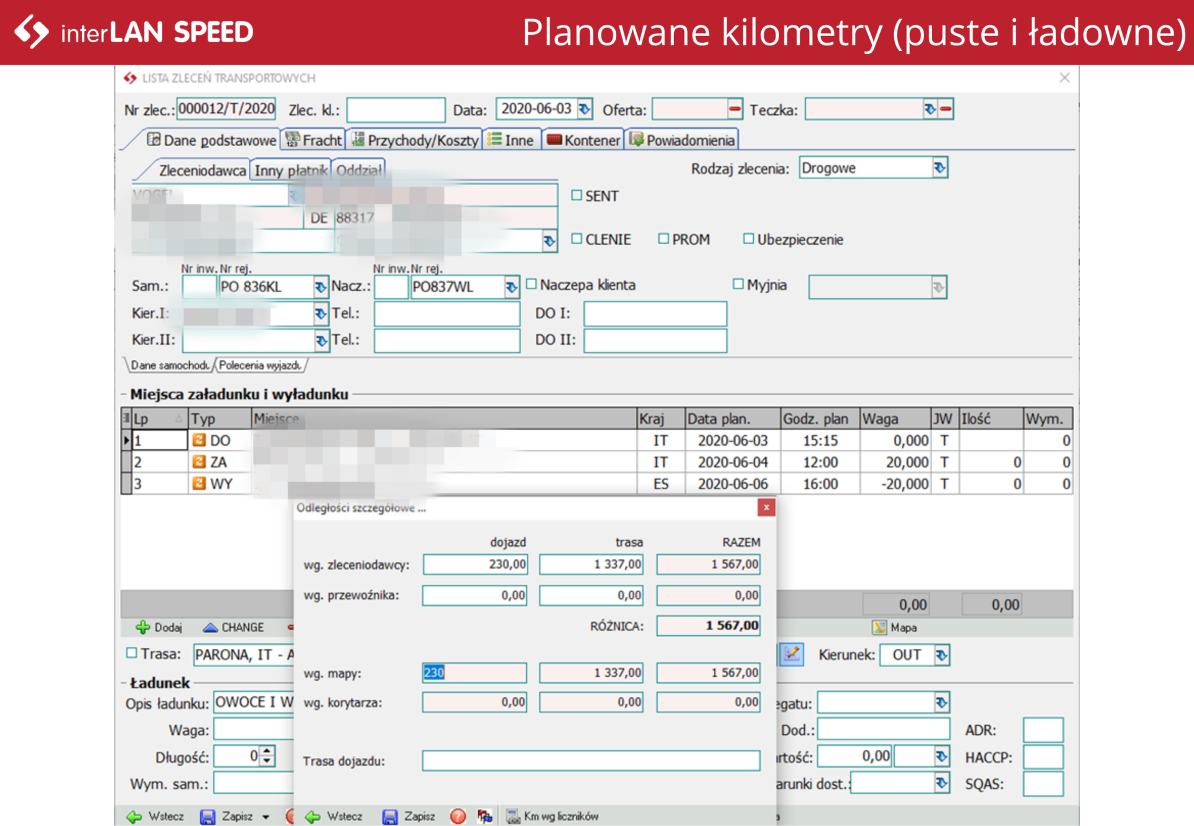Select the Kontener tab
This screenshot has width=1194, height=826.
click(x=583, y=140)
